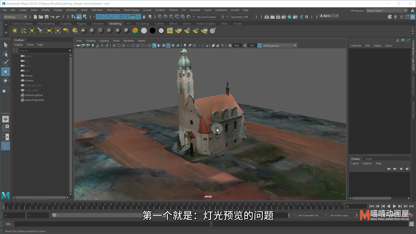416x234 pixels.
Task: Open the Hypershade window
Action: [x=290, y=17]
